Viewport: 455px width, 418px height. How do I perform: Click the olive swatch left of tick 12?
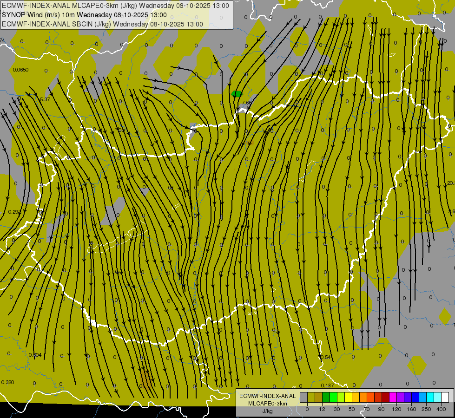(311, 397)
